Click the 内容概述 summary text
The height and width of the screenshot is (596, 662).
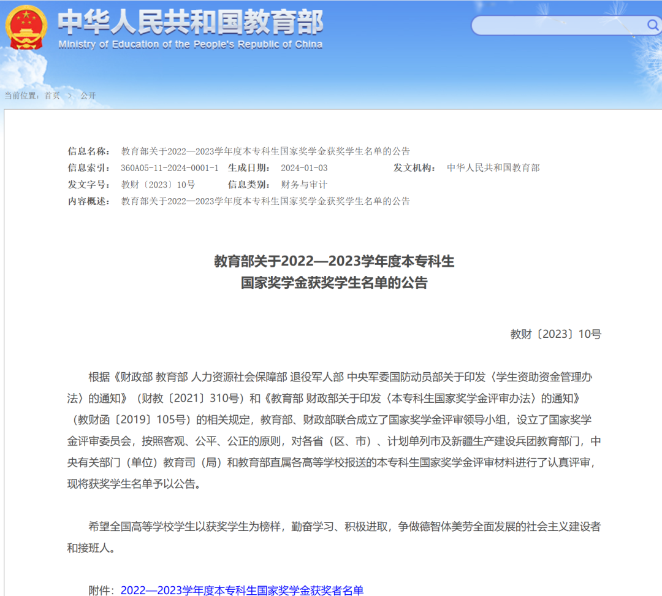265,201
